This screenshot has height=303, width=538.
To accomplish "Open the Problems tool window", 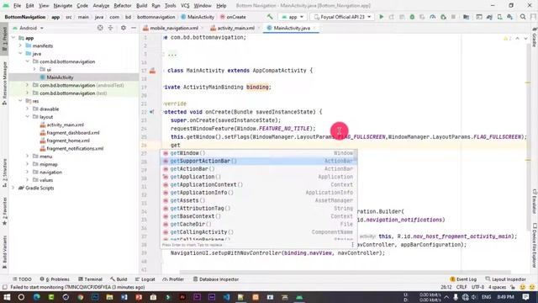I will pos(54,279).
